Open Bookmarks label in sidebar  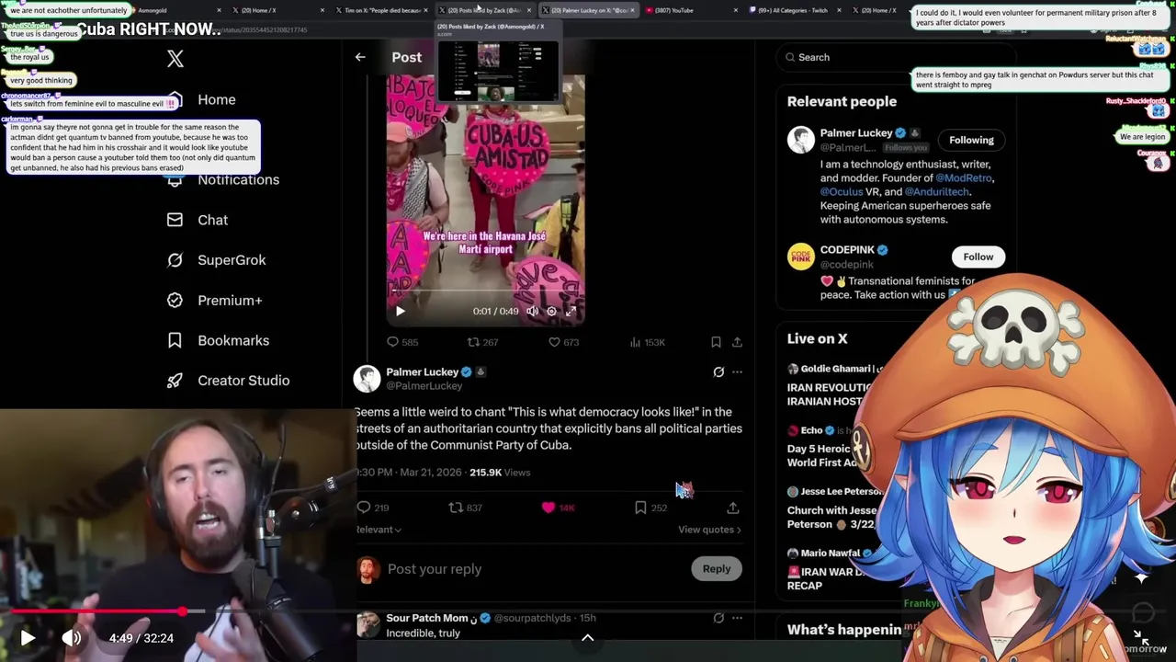(233, 340)
